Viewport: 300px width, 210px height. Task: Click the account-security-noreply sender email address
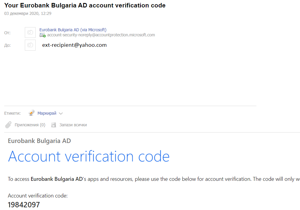(x=101, y=35)
